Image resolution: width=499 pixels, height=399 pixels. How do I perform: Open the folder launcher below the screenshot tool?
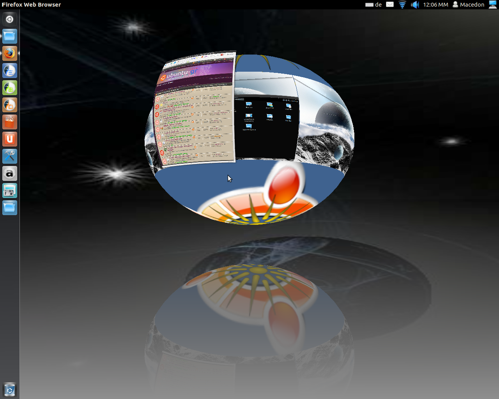point(10,208)
